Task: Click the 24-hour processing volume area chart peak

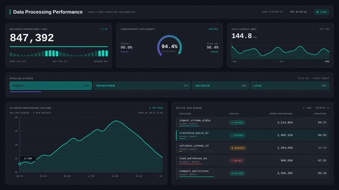Action: pos(116,121)
